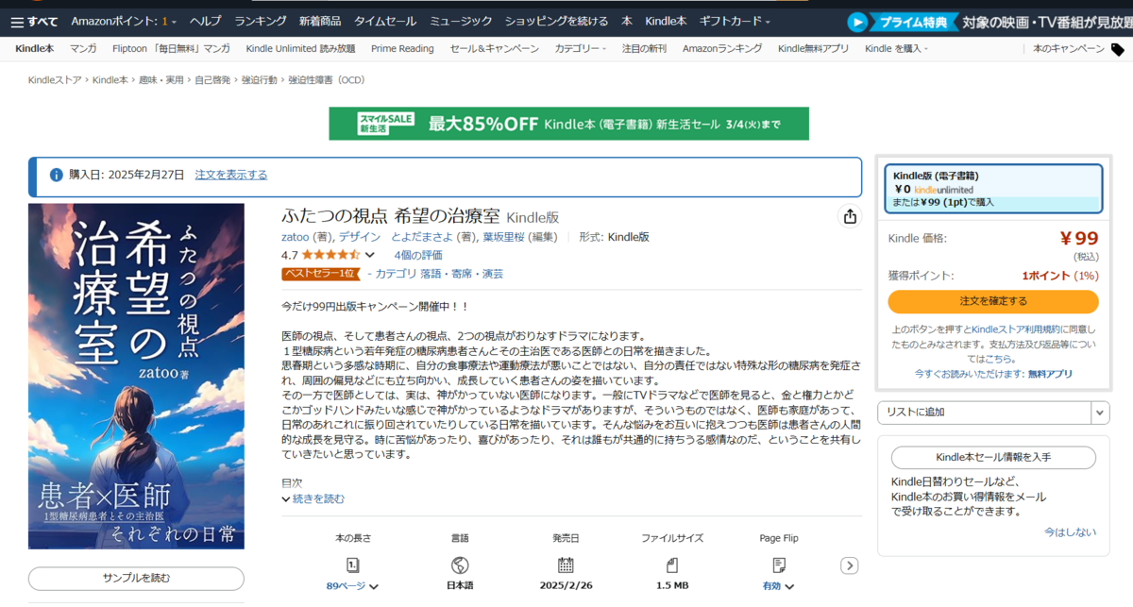Click the book cover image
1133x607 pixels.
(136, 376)
